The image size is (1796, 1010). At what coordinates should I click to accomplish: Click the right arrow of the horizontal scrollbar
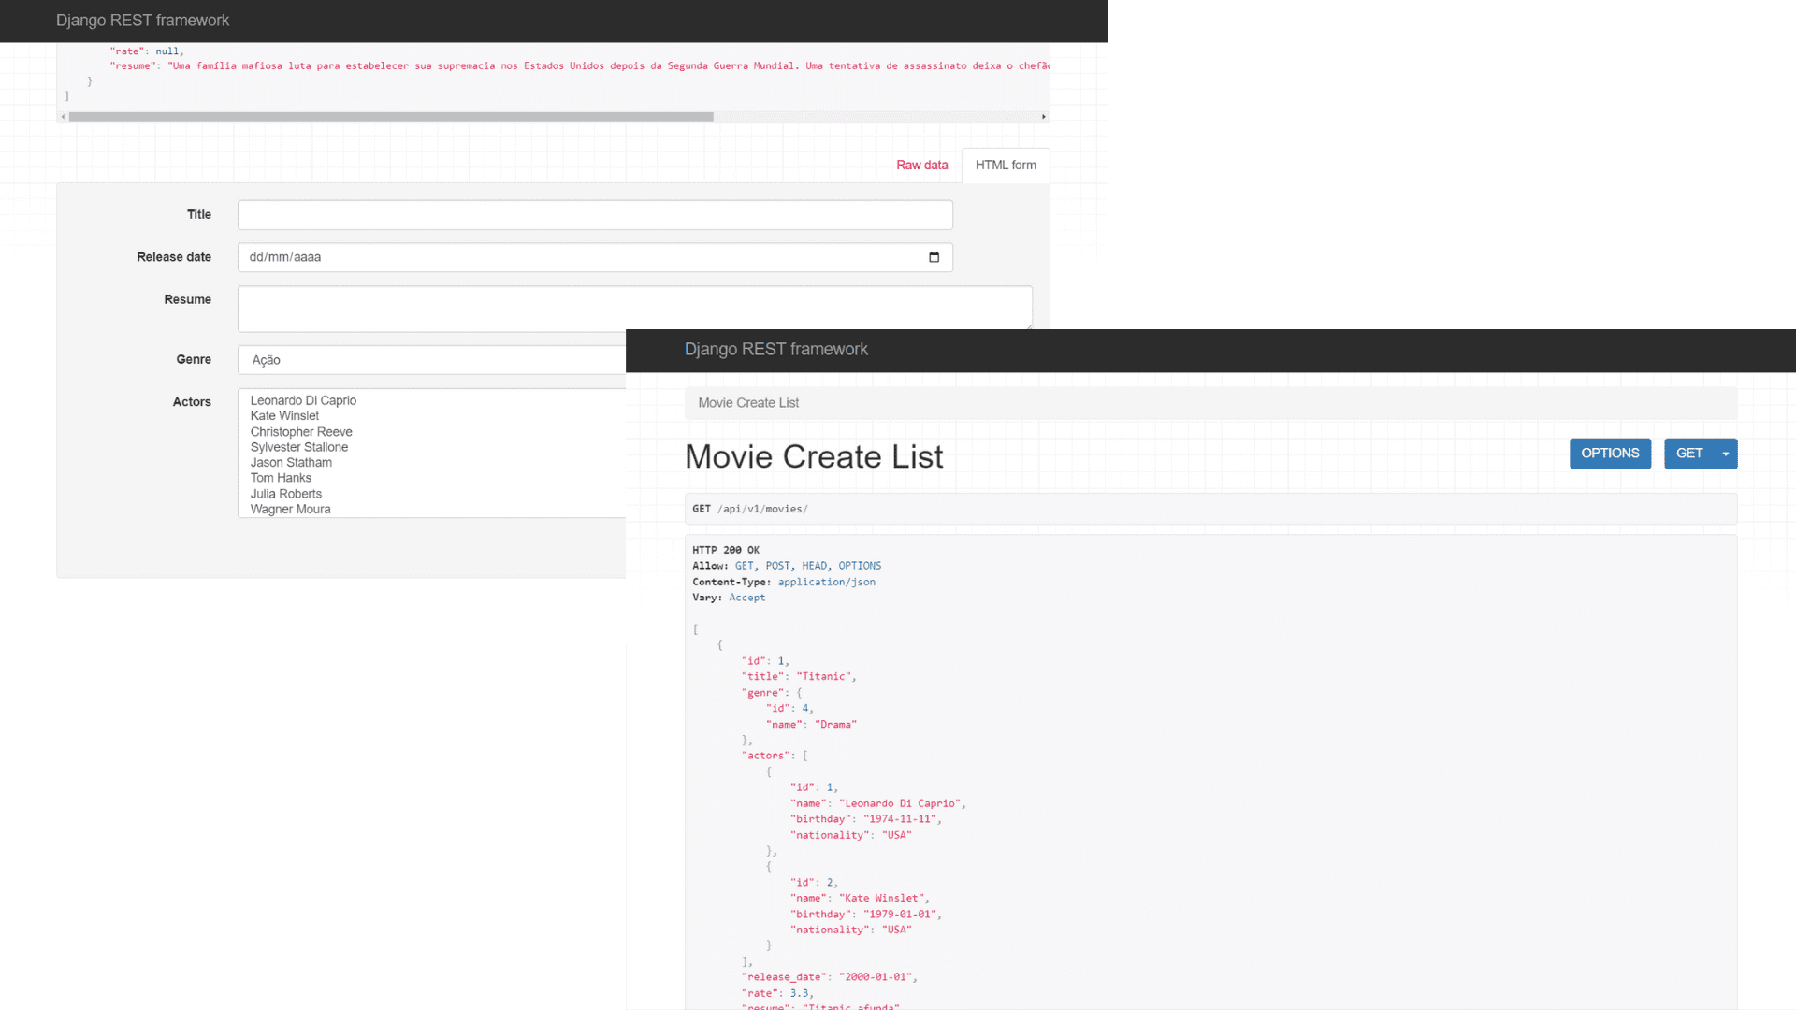[1044, 116]
